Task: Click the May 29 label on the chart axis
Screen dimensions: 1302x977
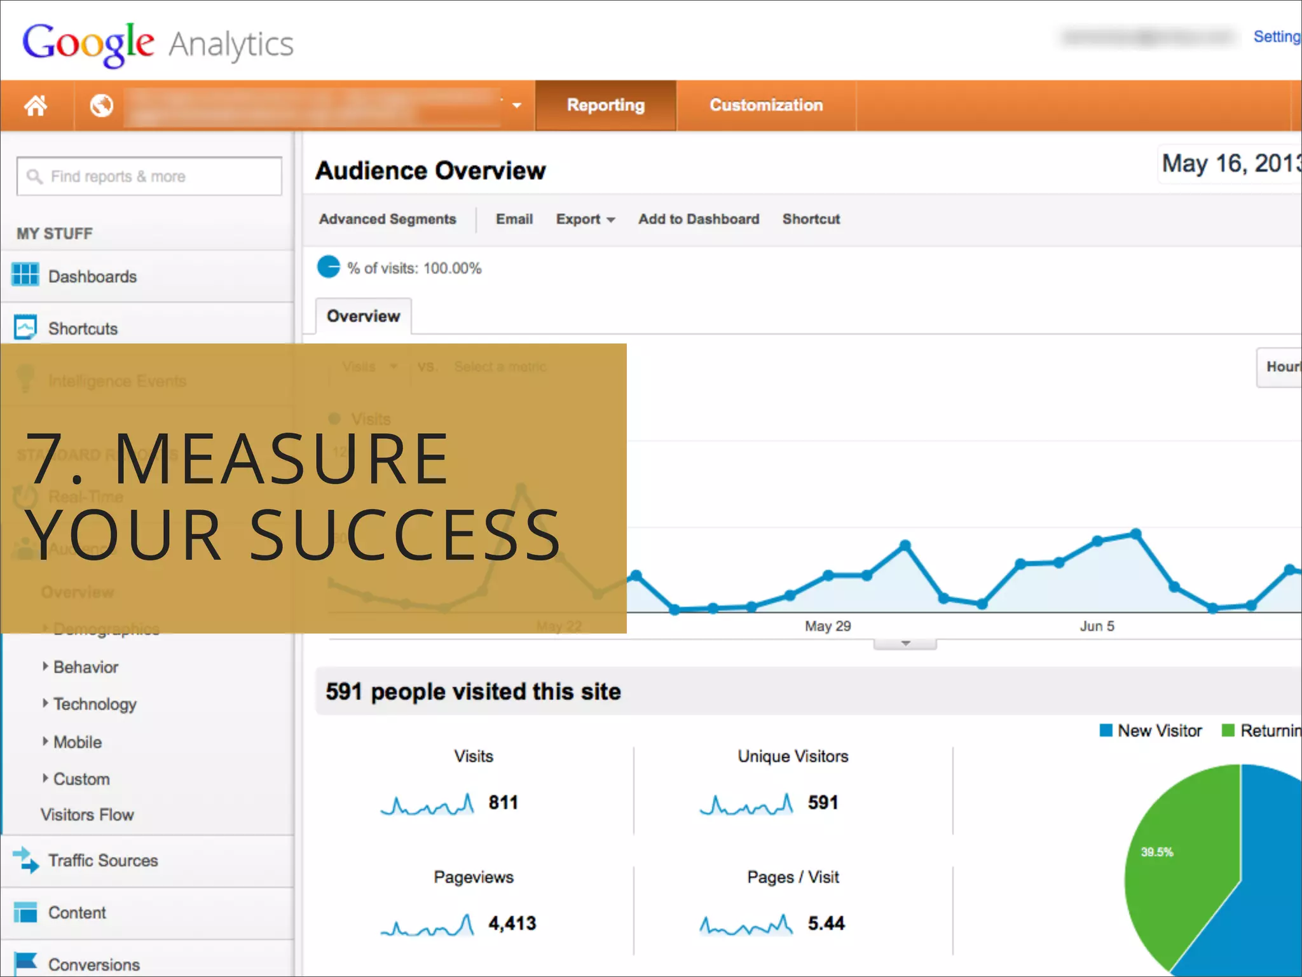Action: tap(828, 626)
